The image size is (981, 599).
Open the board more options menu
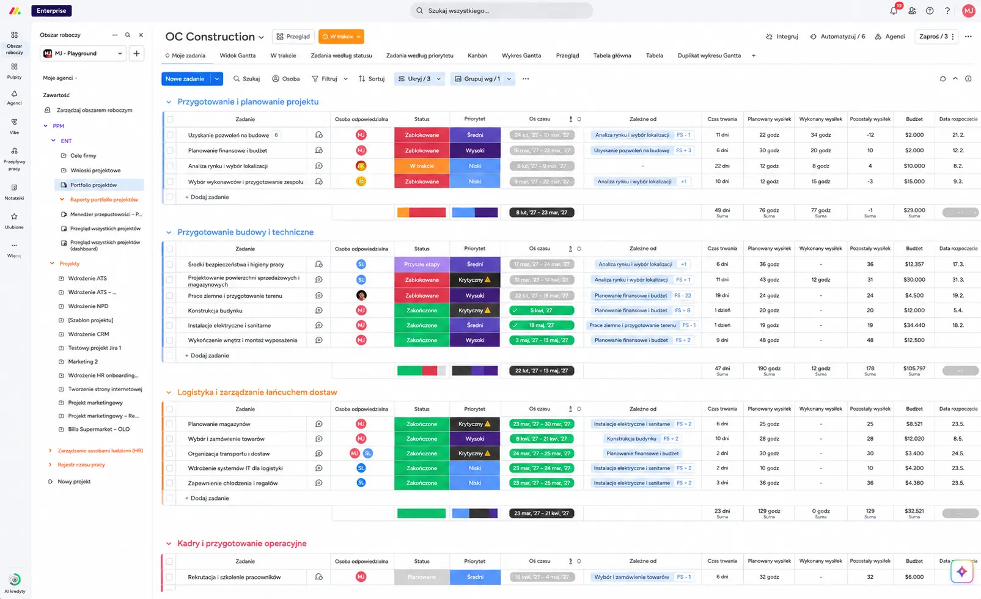pyautogui.click(x=968, y=36)
